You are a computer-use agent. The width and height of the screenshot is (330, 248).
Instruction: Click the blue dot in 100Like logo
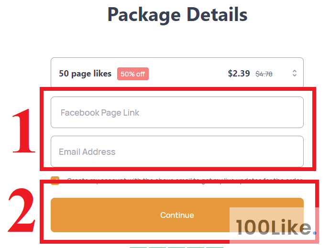314,234
